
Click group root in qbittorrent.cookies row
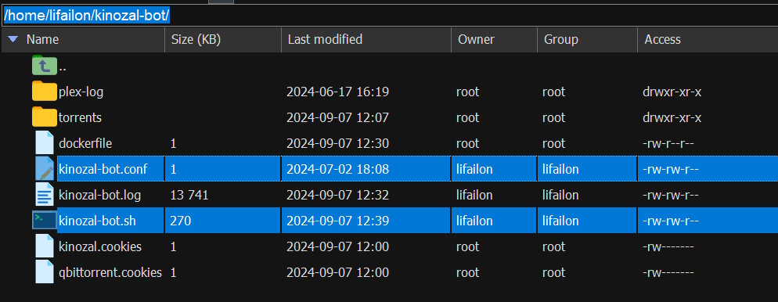coord(553,272)
